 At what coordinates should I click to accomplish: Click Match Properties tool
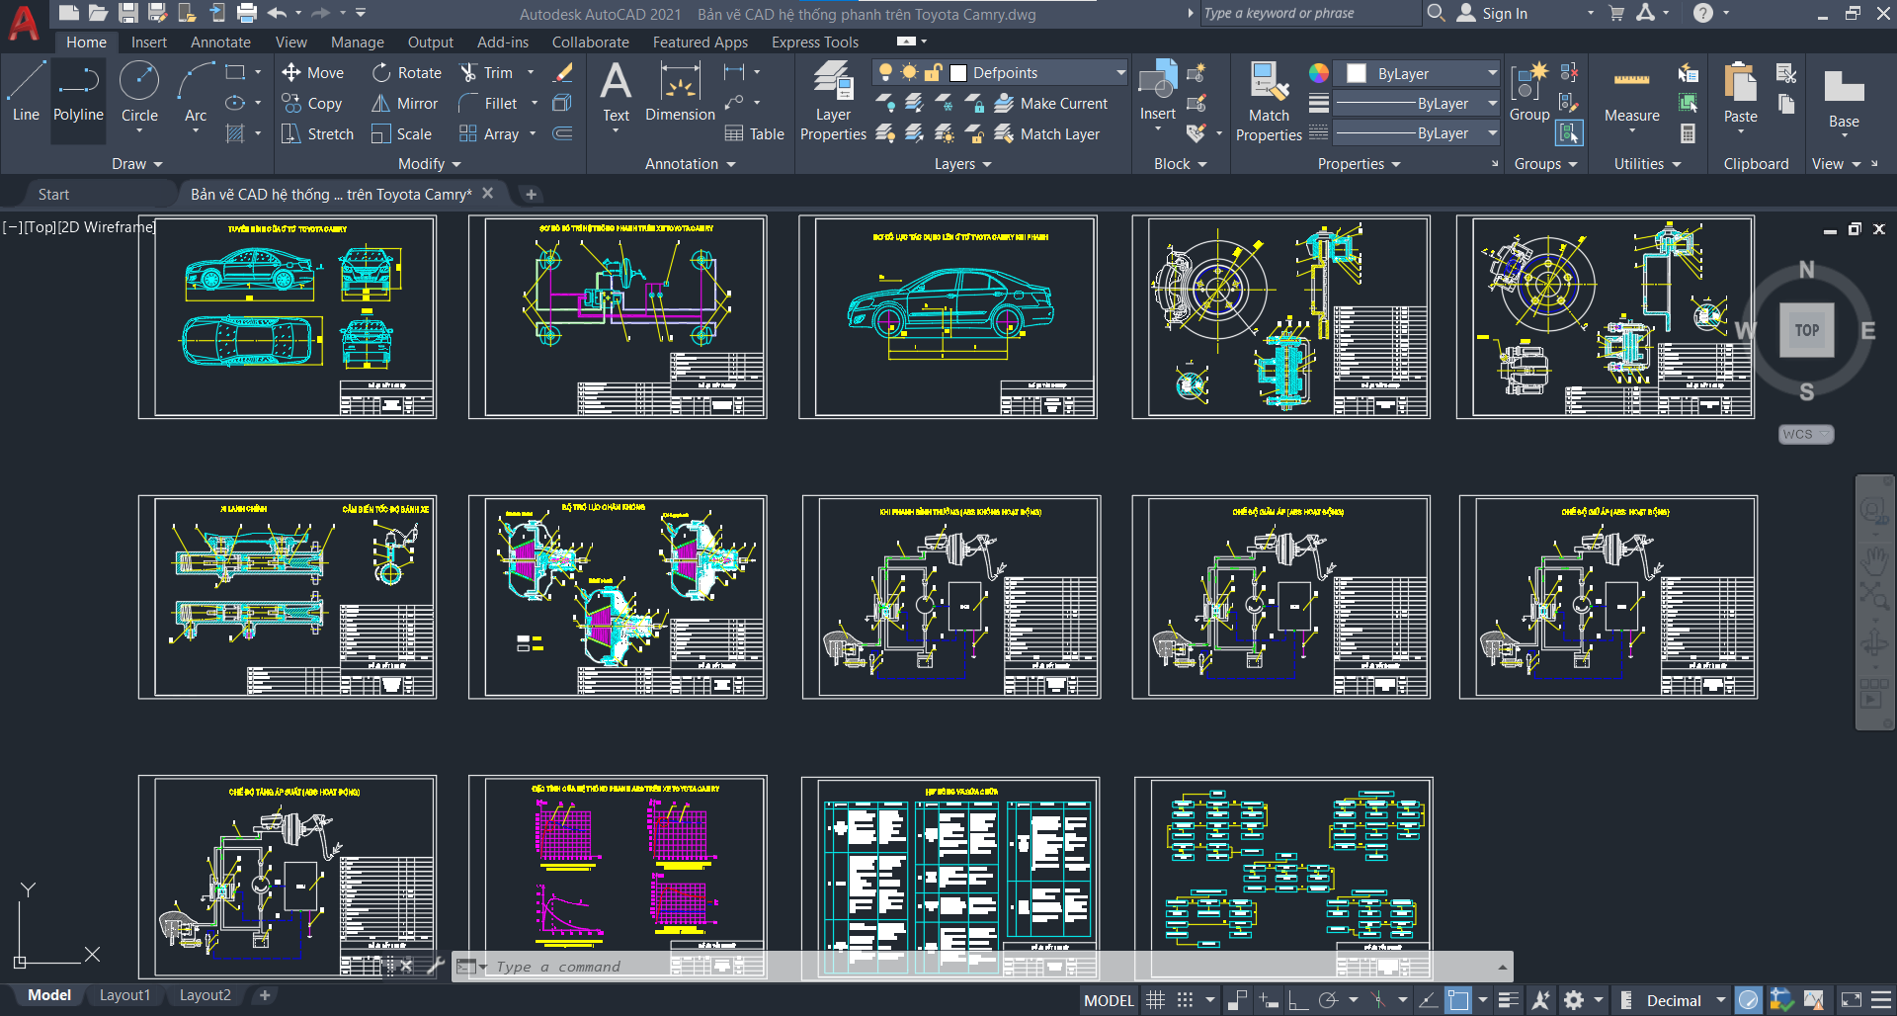[x=1269, y=101]
